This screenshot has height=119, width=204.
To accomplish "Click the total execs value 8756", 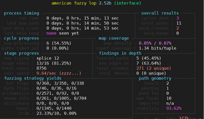I will click(41, 68).
